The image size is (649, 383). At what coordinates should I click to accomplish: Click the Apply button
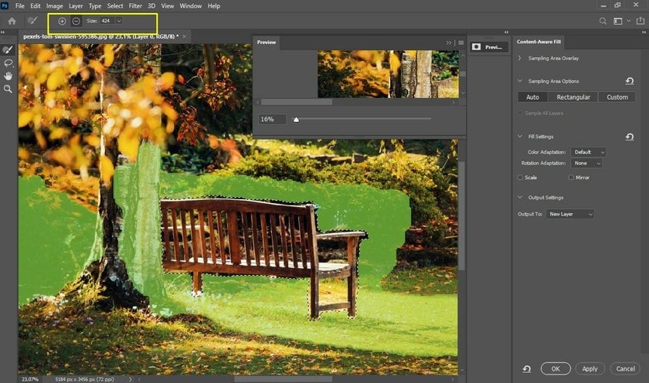click(590, 368)
